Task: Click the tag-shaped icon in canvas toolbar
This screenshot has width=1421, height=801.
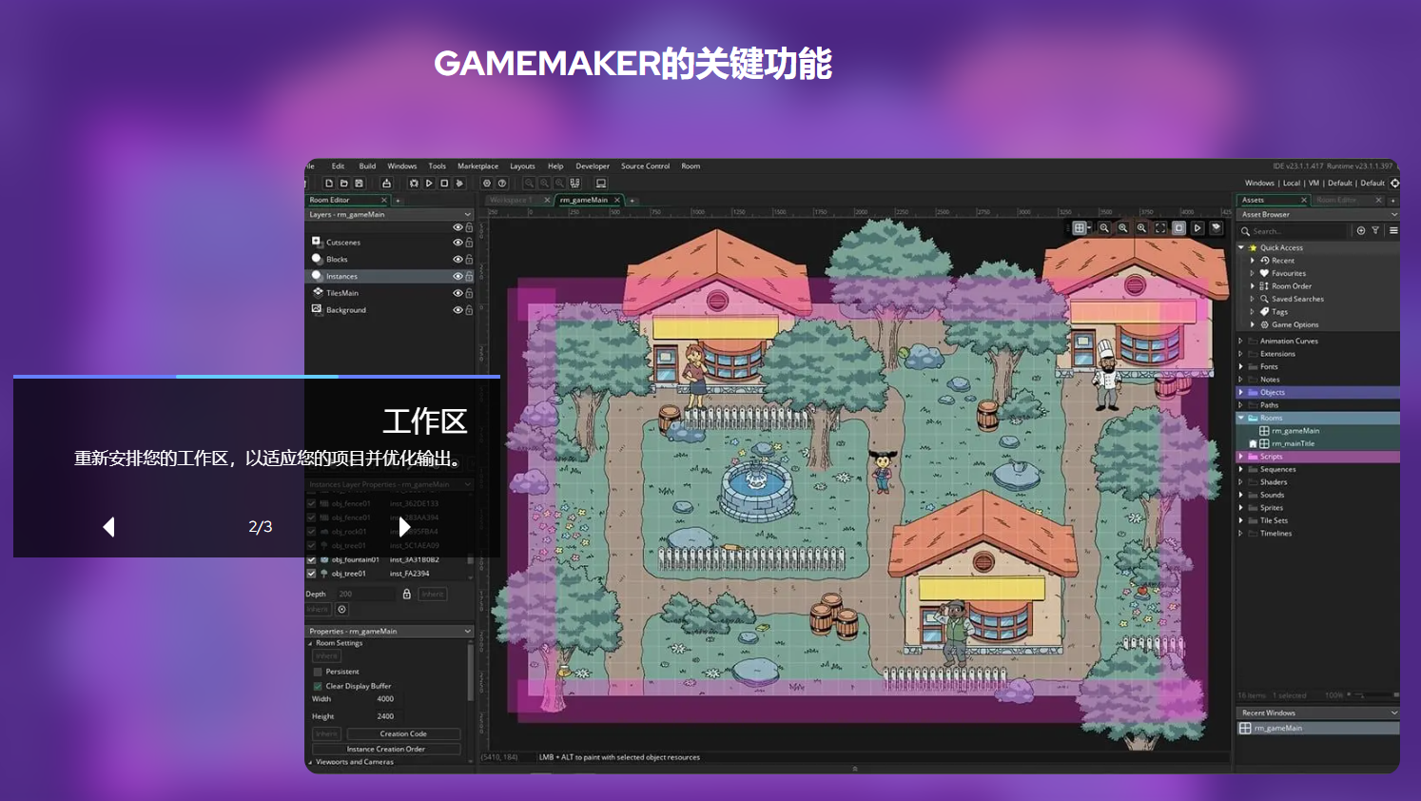Action: pyautogui.click(x=1217, y=228)
